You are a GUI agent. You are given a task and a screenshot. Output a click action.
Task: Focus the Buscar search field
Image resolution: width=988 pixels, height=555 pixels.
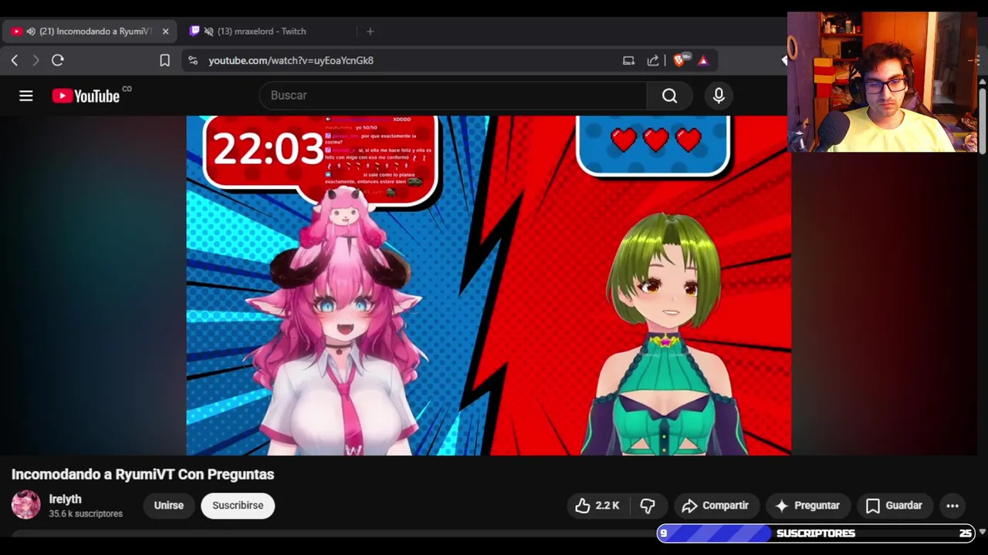click(453, 96)
